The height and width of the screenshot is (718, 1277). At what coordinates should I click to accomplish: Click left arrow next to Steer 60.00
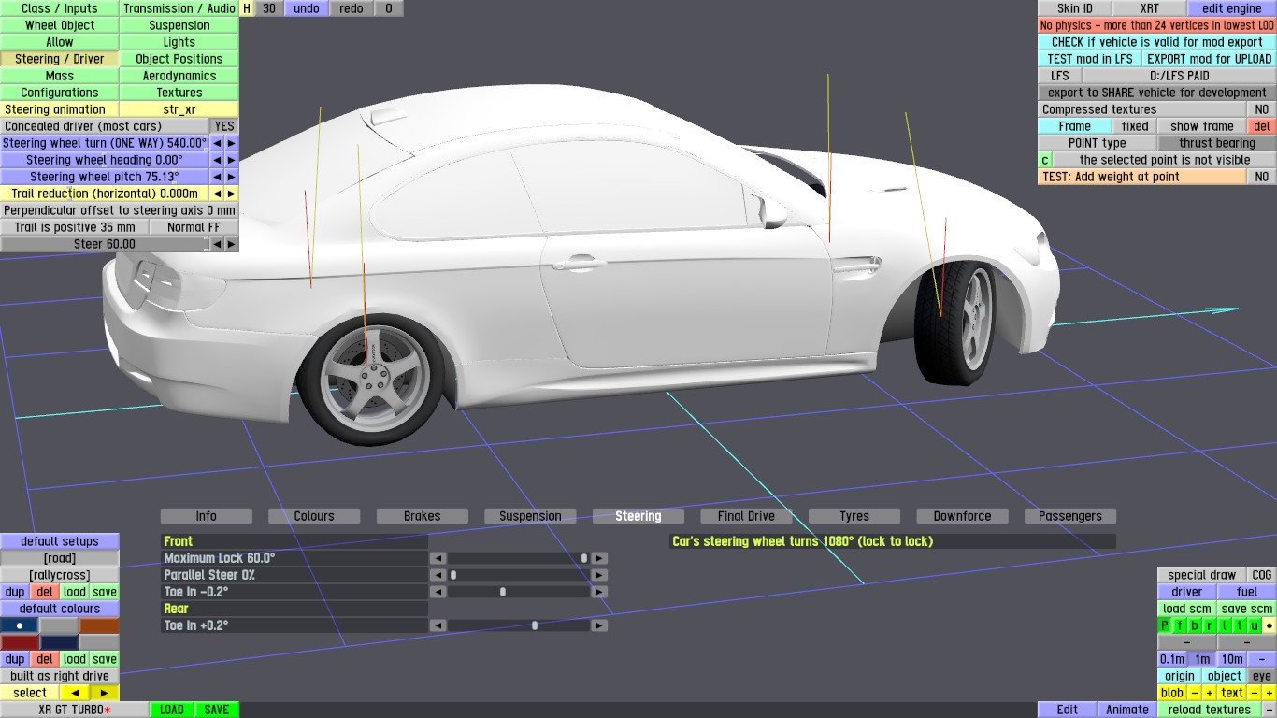(x=217, y=244)
